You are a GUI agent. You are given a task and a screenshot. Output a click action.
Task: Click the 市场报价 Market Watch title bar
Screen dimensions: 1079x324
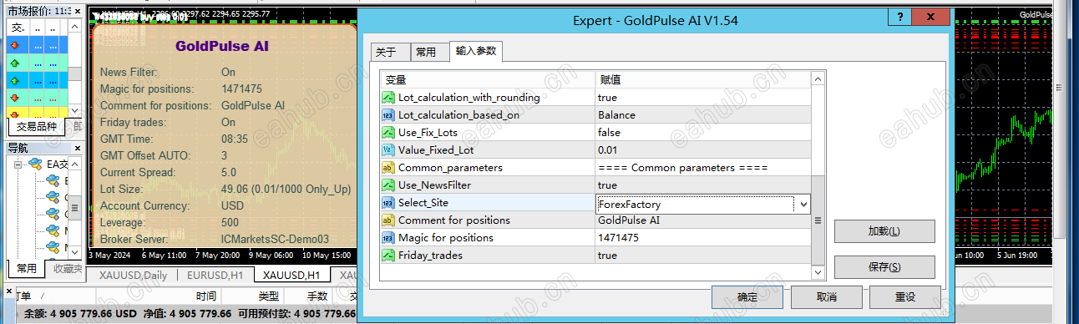(43, 11)
